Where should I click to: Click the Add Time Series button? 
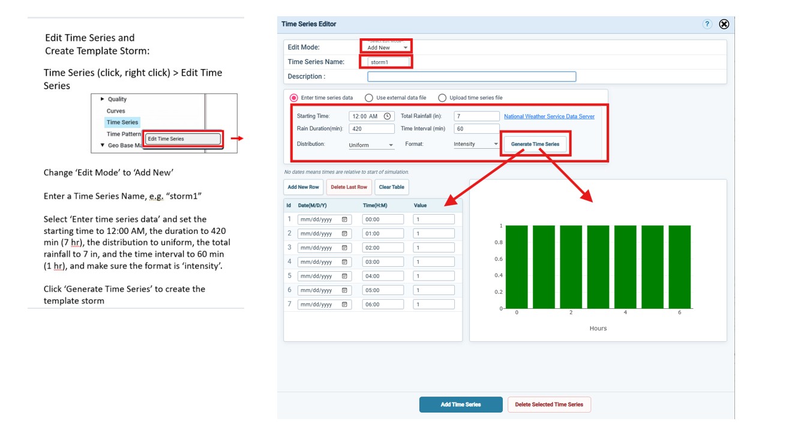click(461, 404)
